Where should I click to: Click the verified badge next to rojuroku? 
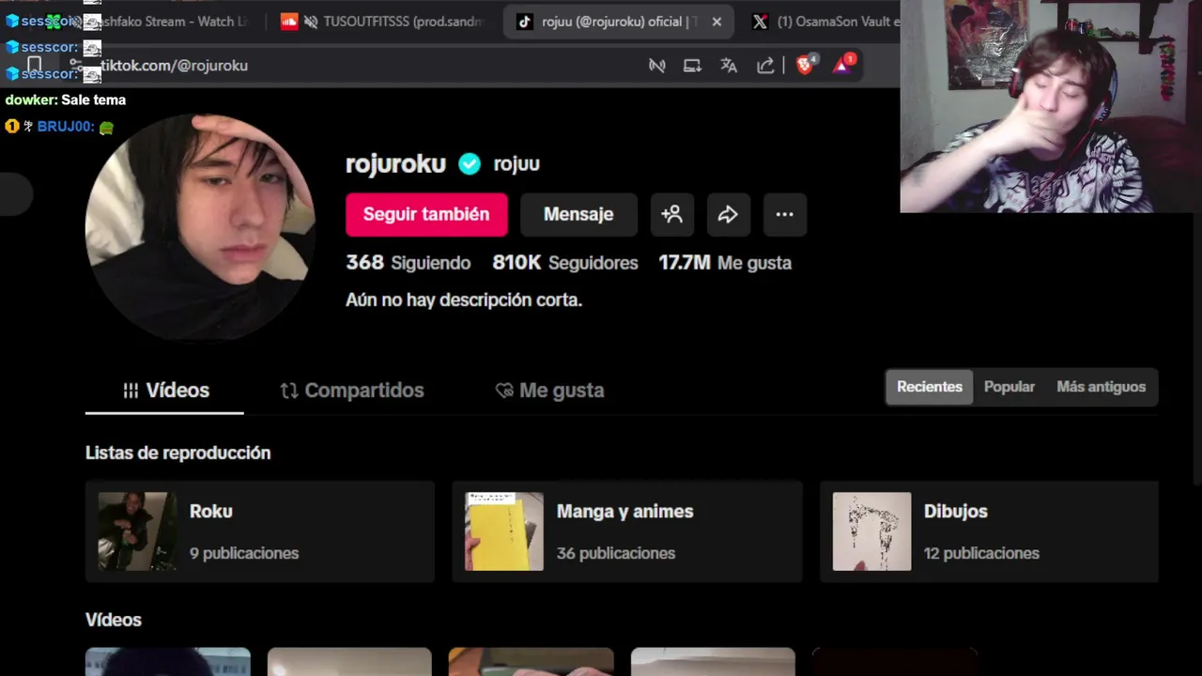click(x=470, y=163)
